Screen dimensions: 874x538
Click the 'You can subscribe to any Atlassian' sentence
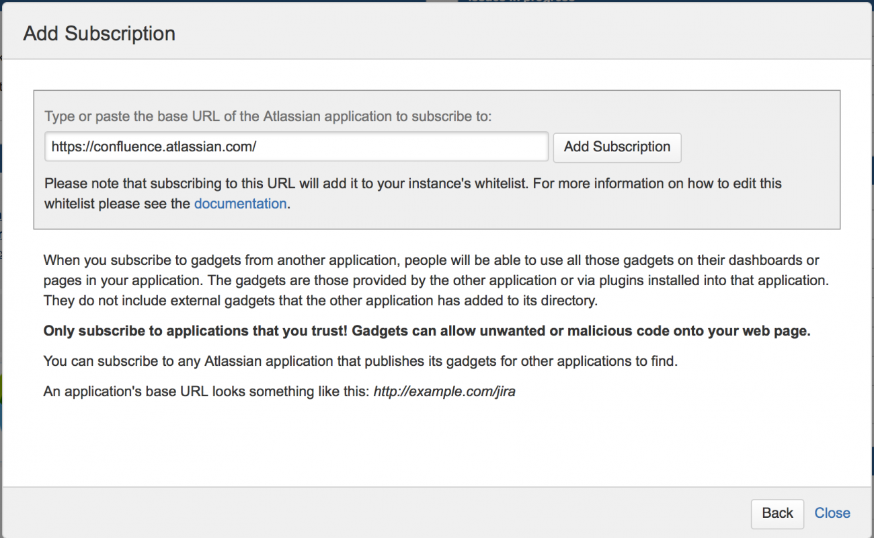click(x=360, y=361)
